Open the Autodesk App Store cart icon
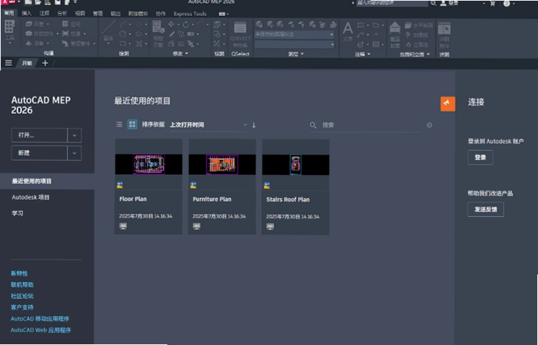 492,4
